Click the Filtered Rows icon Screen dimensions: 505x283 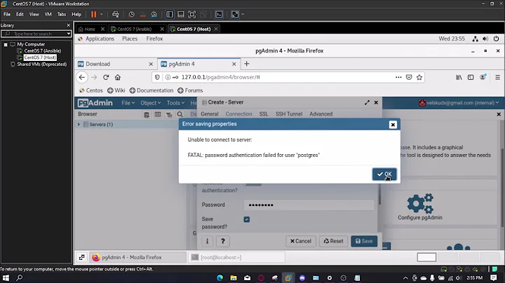pyautogui.click(x=169, y=114)
